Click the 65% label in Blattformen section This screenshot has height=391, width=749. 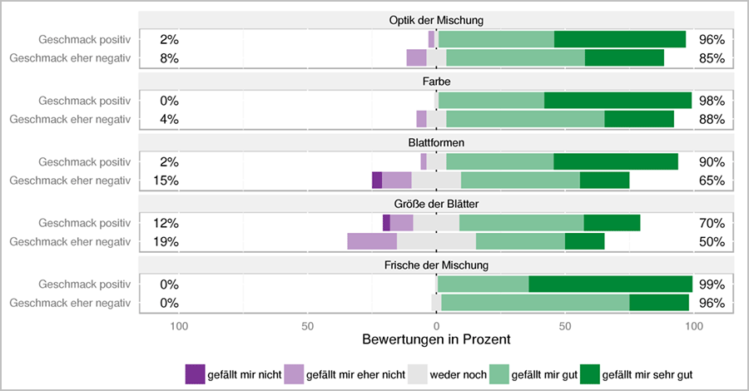point(712,180)
